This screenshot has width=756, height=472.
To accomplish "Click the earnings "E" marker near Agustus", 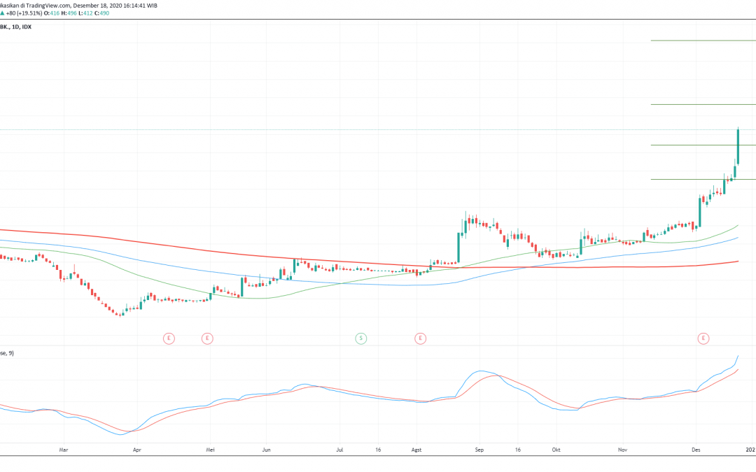I will coord(420,338).
